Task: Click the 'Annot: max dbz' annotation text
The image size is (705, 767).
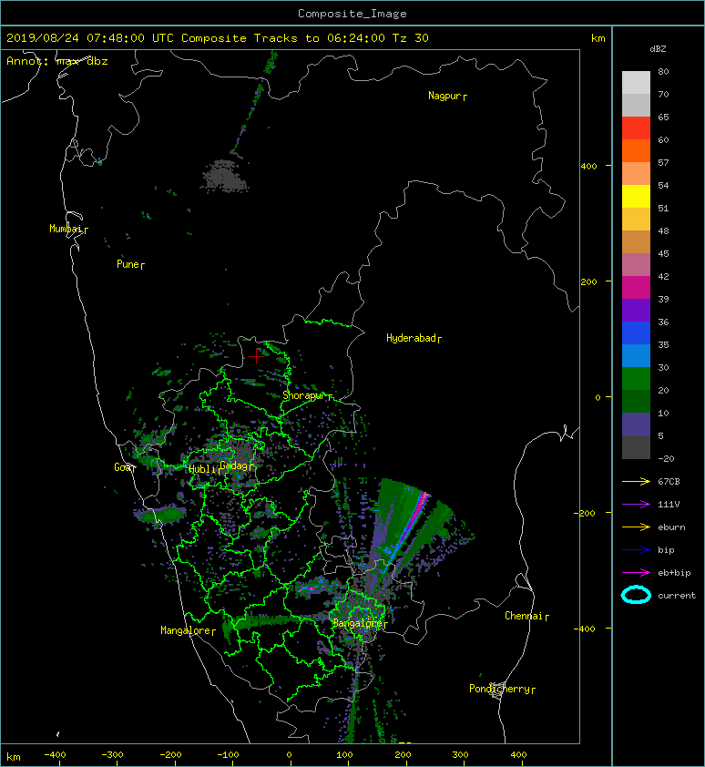Action: [57, 61]
